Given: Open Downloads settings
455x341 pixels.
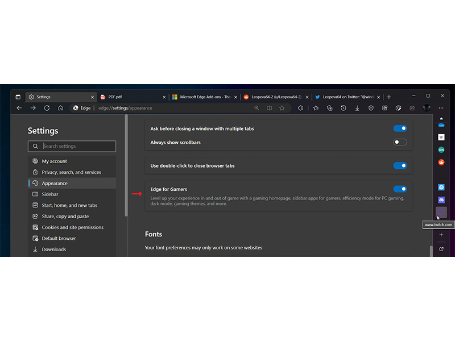Looking at the screenshot, I should [x=72, y=249].
